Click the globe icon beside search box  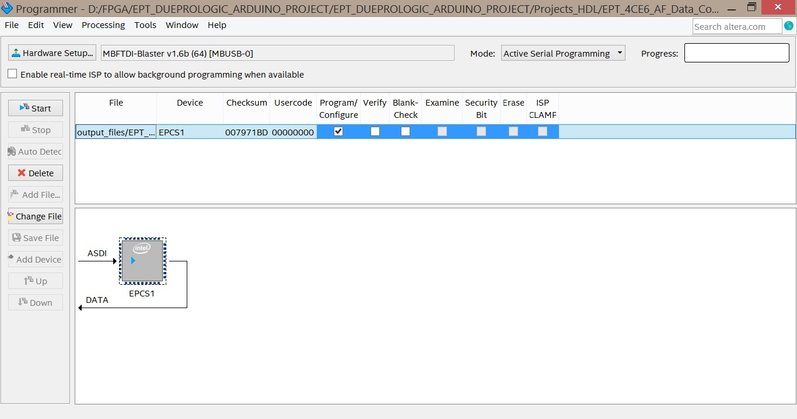(789, 26)
